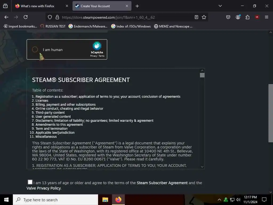Switch to Create Your Account tab
Viewport: 273px width, 205px height.
tap(102, 6)
